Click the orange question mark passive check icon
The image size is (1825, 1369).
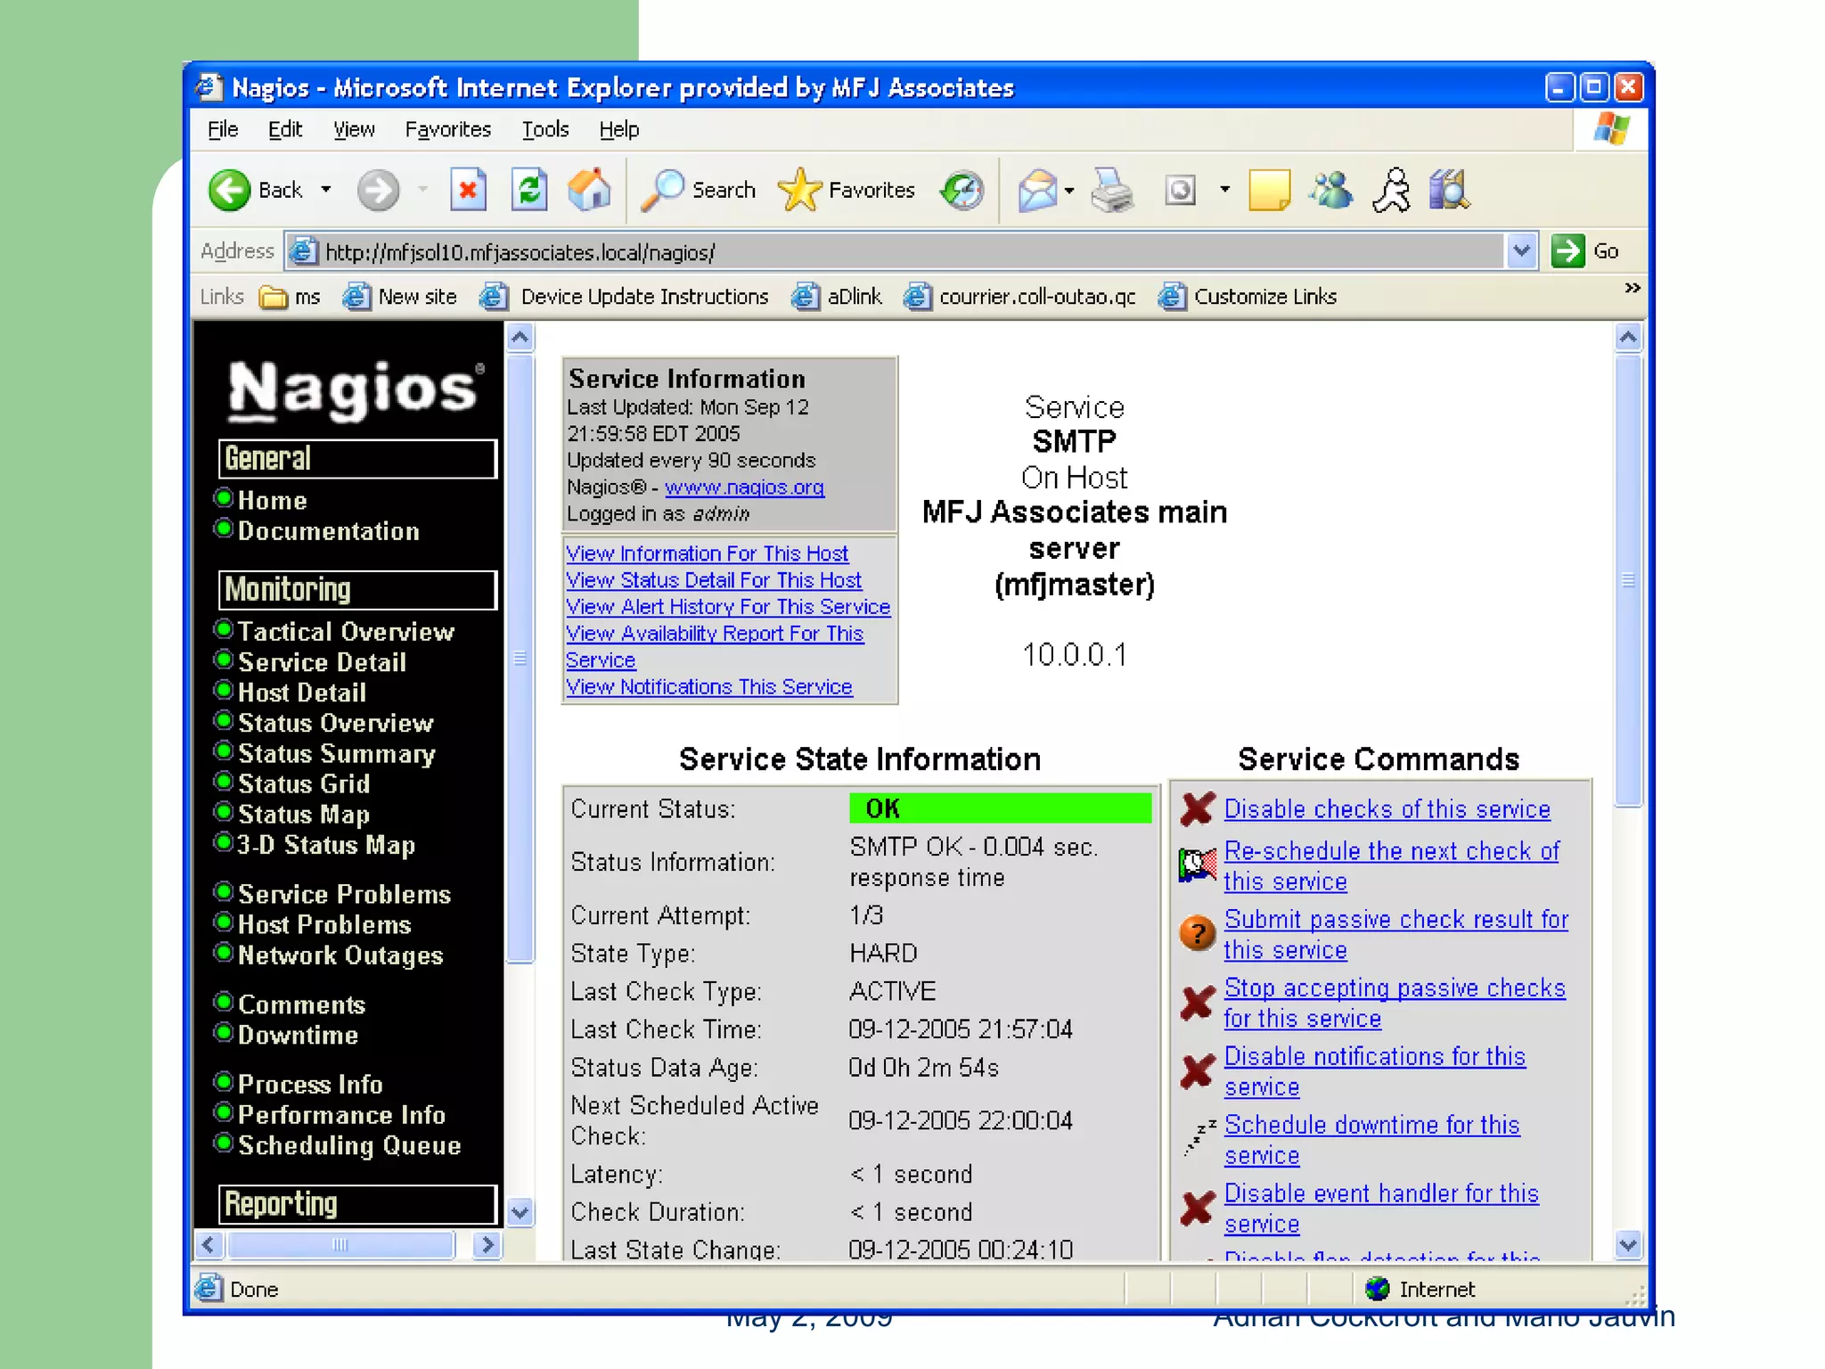(1197, 933)
